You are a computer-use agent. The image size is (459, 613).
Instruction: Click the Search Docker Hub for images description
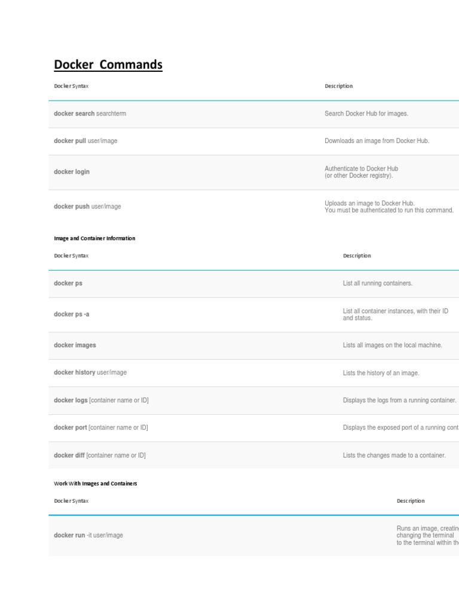(366, 113)
